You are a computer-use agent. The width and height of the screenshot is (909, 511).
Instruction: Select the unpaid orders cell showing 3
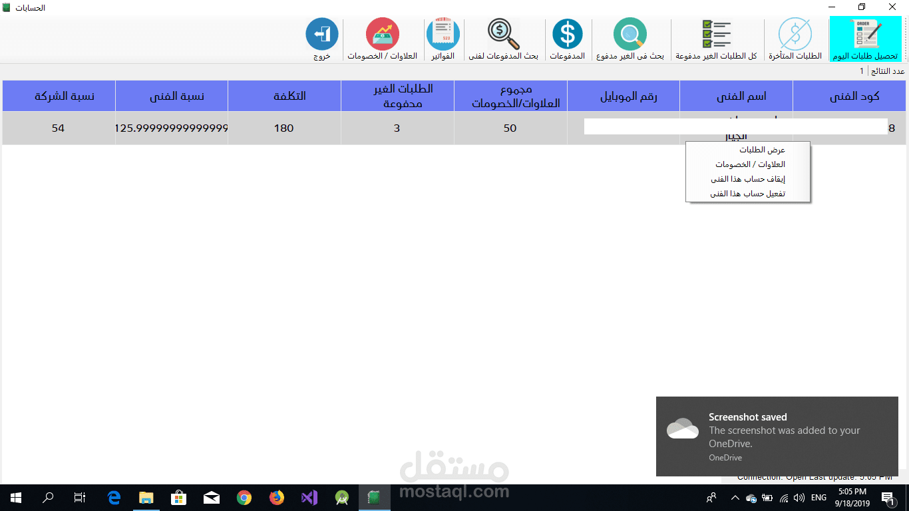point(397,128)
